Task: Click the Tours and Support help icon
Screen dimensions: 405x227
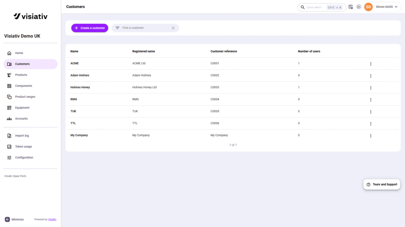Action: coord(369,184)
